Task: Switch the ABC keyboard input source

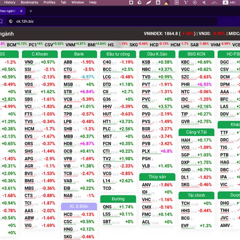Action: [229, 2]
